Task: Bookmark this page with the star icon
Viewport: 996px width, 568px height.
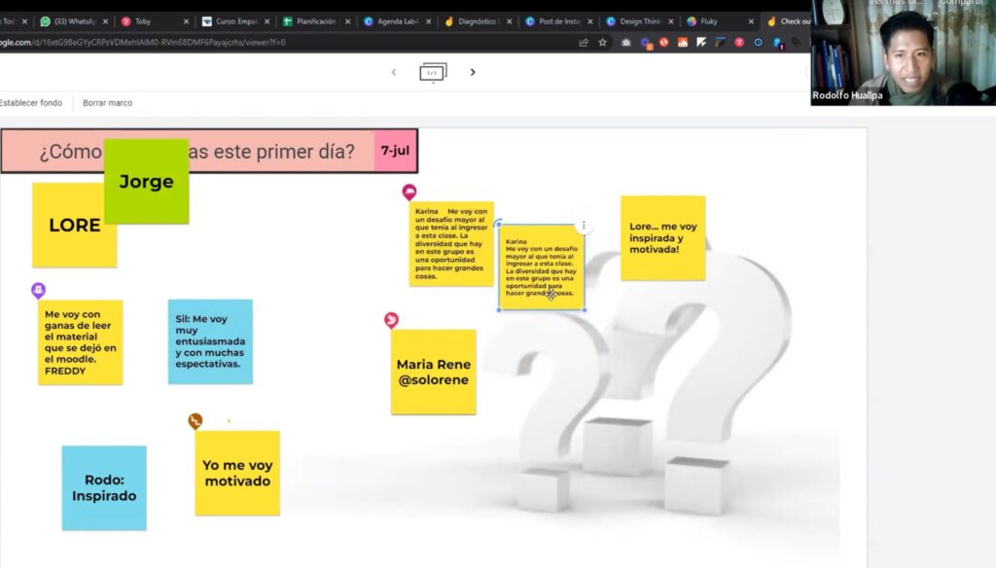Action: [602, 43]
